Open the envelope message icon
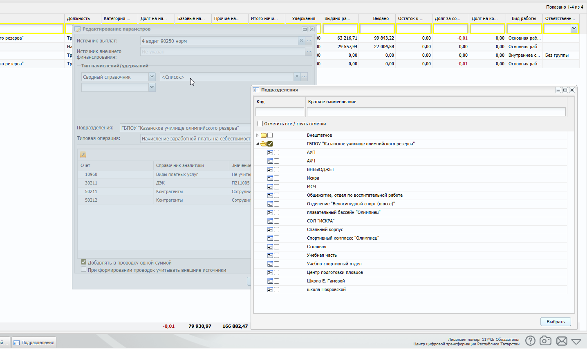Screen dimensions: 587x349 [x=562, y=341]
